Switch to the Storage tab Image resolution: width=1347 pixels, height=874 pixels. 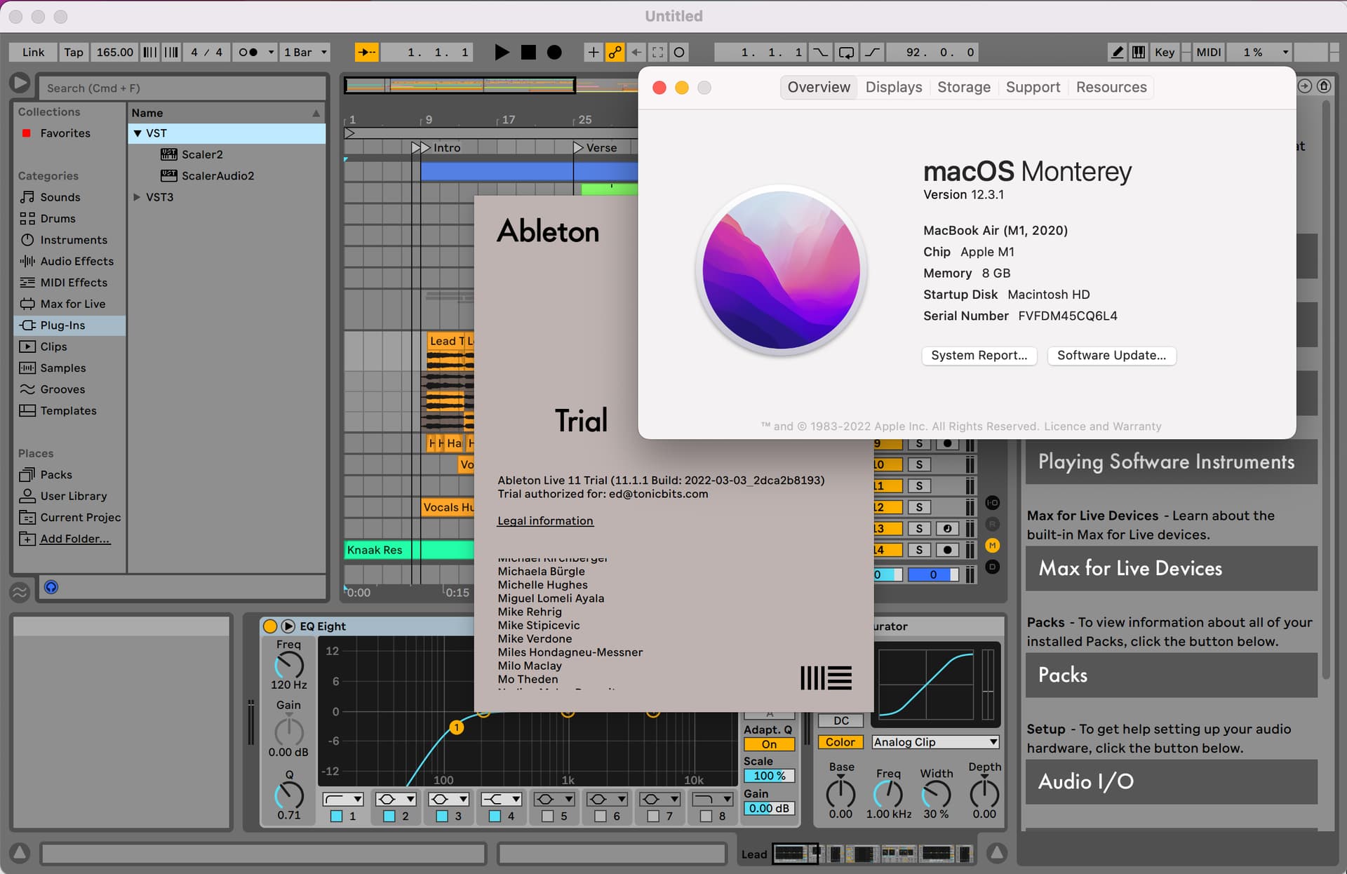[963, 87]
